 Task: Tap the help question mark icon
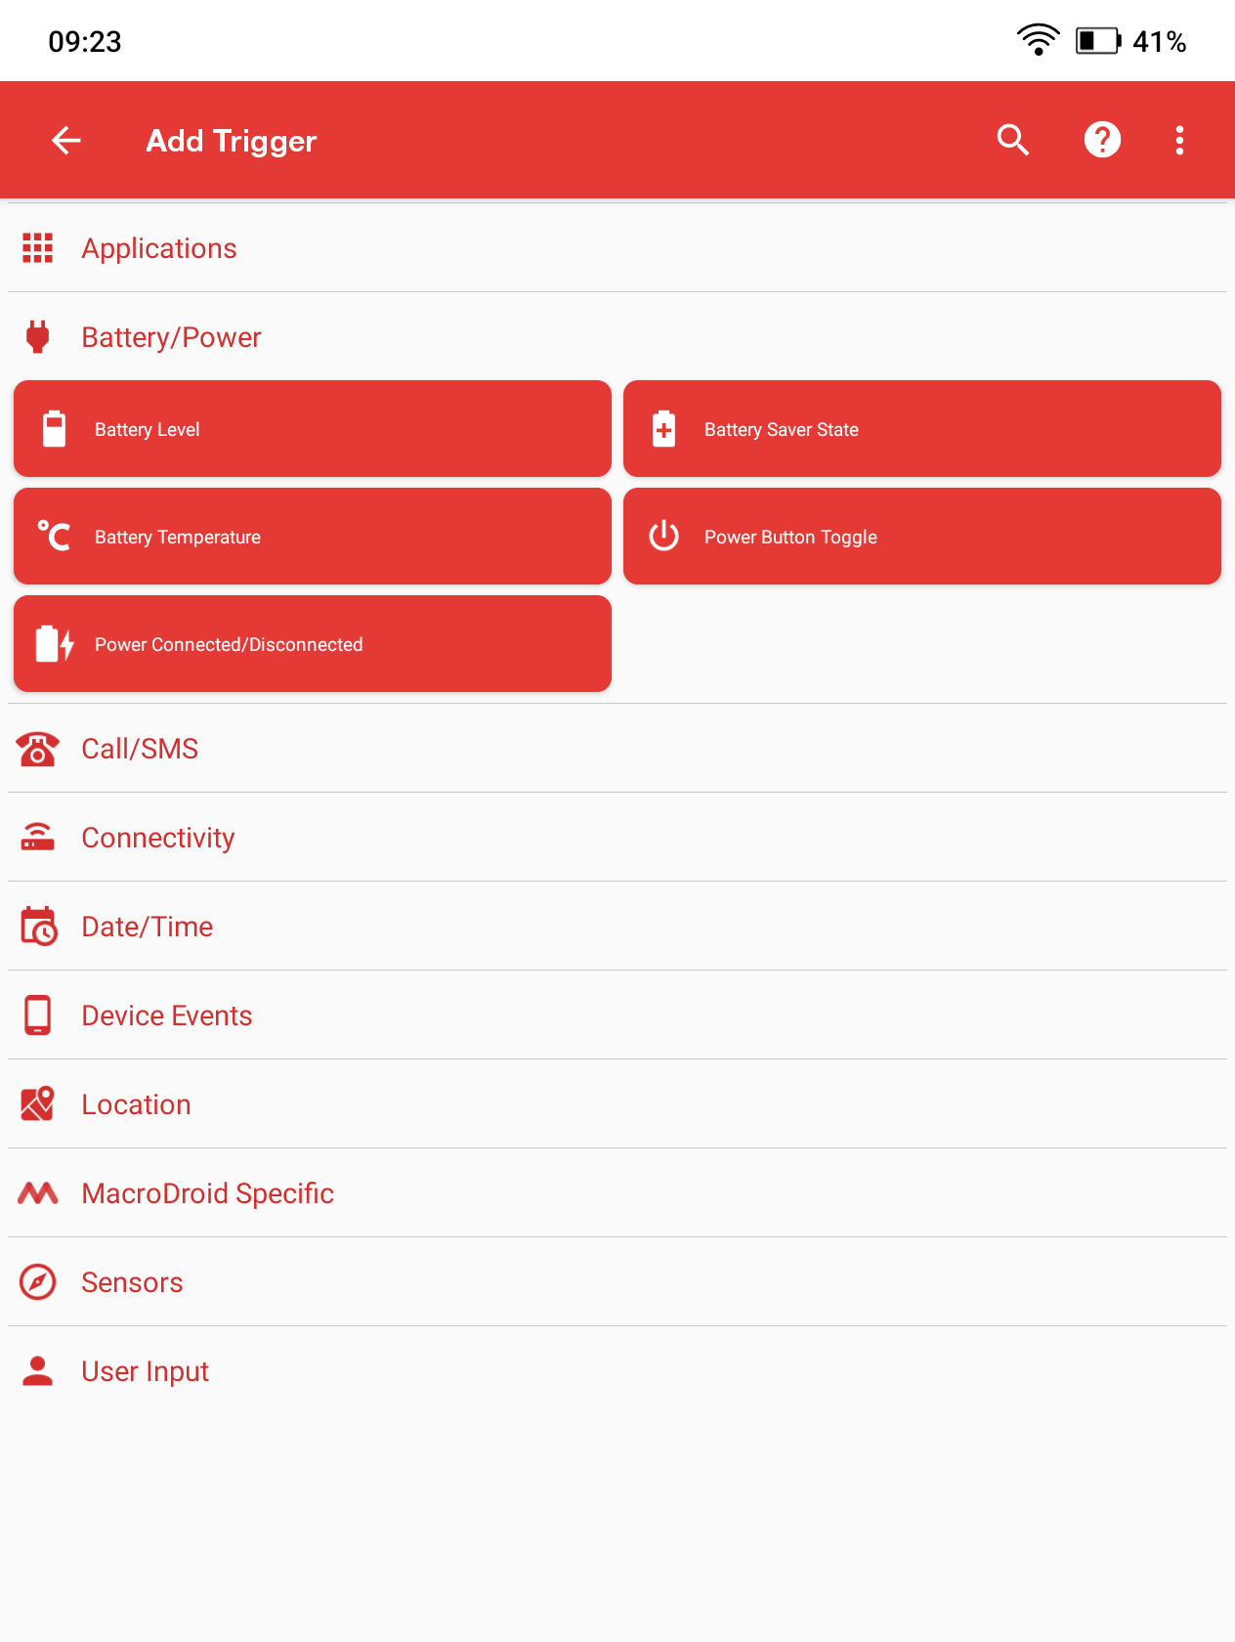point(1102,141)
